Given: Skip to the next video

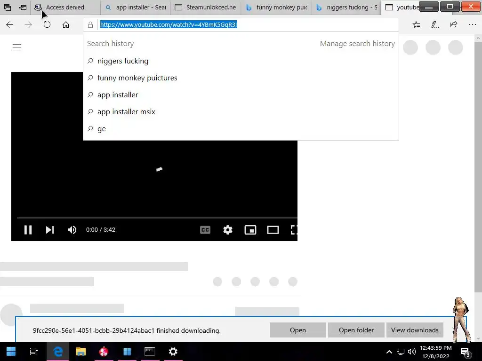Looking at the screenshot, I should [x=50, y=229].
